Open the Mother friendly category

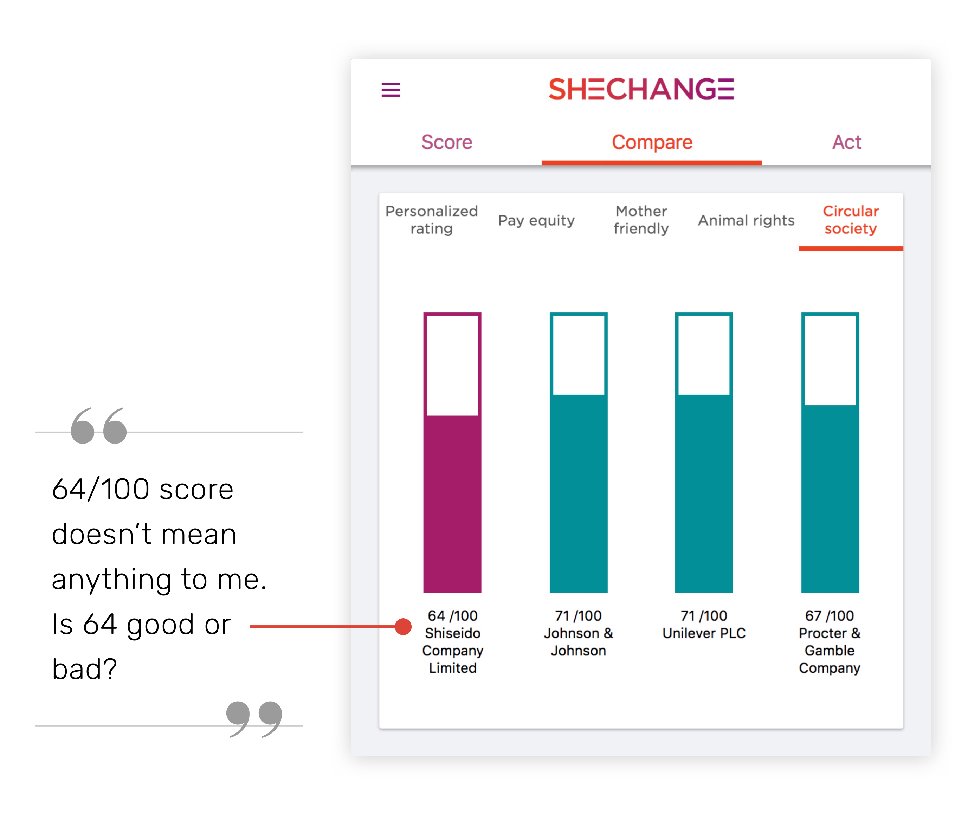click(641, 220)
